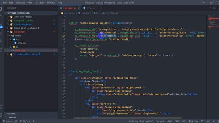Click the horizontal editor scrollbar
Image resolution: width=219 pixels, height=123 pixels.
[128, 118]
